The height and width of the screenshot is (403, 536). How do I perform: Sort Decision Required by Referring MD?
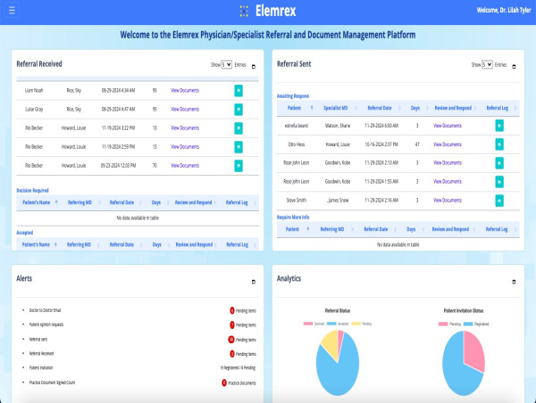tap(80, 202)
